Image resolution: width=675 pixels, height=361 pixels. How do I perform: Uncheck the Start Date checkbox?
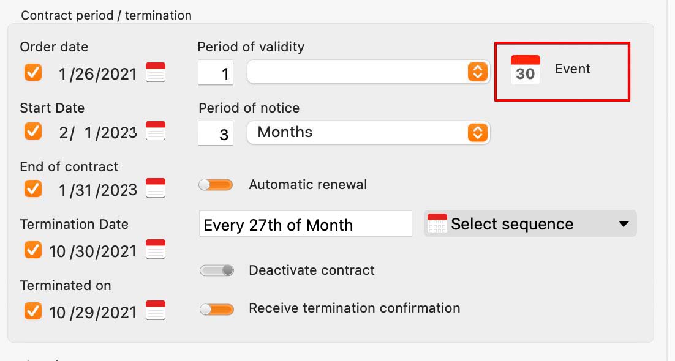coord(33,131)
